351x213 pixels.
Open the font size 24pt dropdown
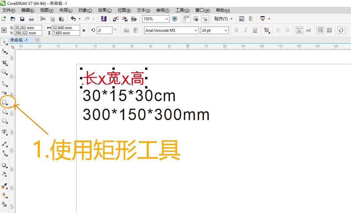click(214, 30)
